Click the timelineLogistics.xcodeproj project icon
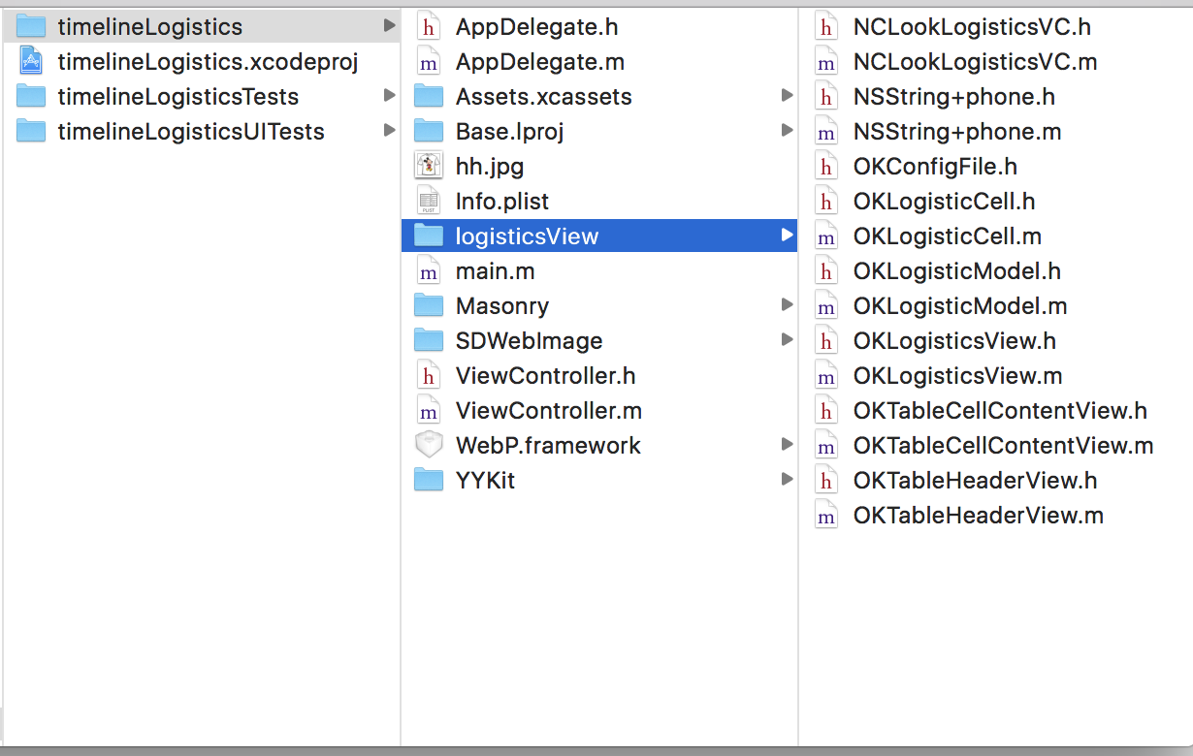Viewport: 1193px width, 756px height. pos(31,61)
